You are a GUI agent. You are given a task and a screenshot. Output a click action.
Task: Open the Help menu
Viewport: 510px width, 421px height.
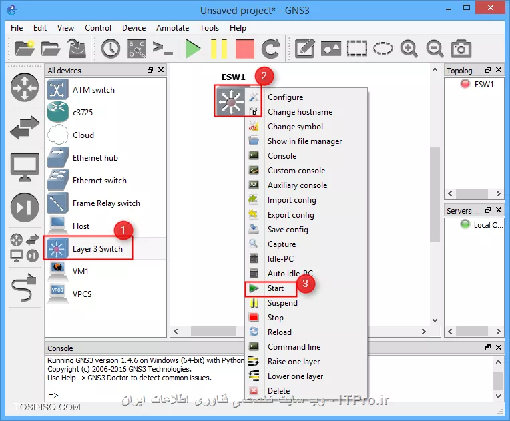238,28
